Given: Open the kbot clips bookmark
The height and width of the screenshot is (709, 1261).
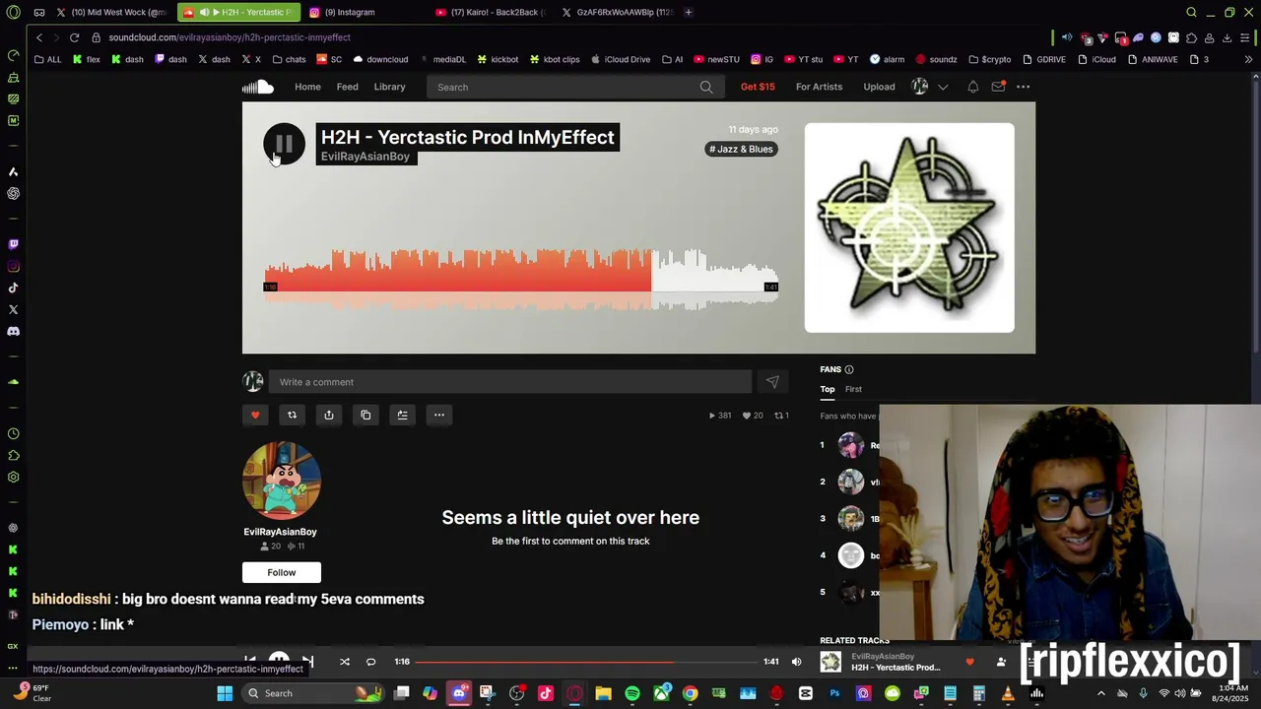Looking at the screenshot, I should [x=555, y=59].
